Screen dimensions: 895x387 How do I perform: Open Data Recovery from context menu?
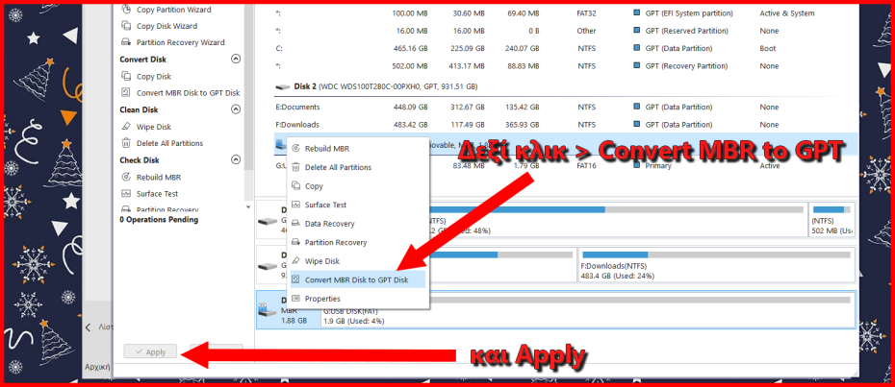click(x=358, y=224)
